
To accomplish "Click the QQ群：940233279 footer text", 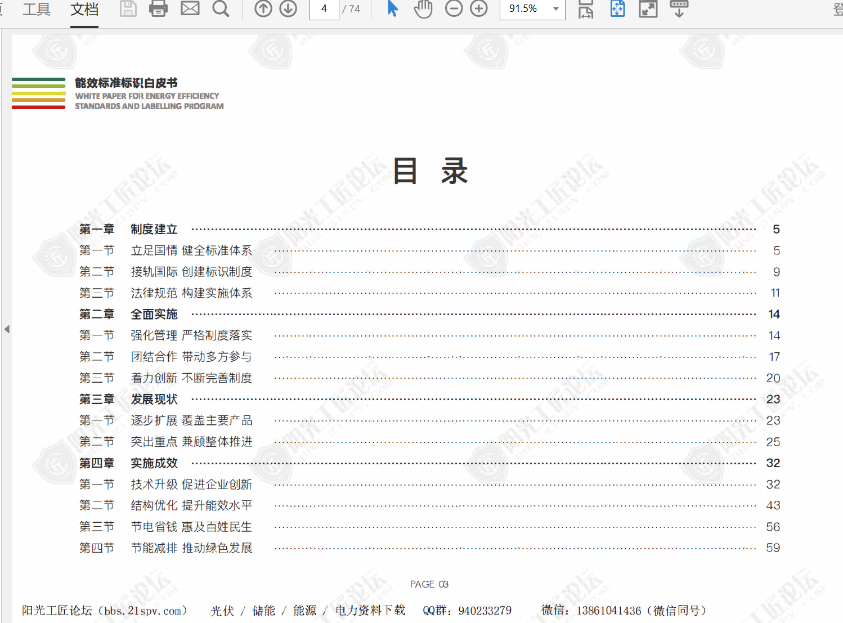I will coord(467,611).
